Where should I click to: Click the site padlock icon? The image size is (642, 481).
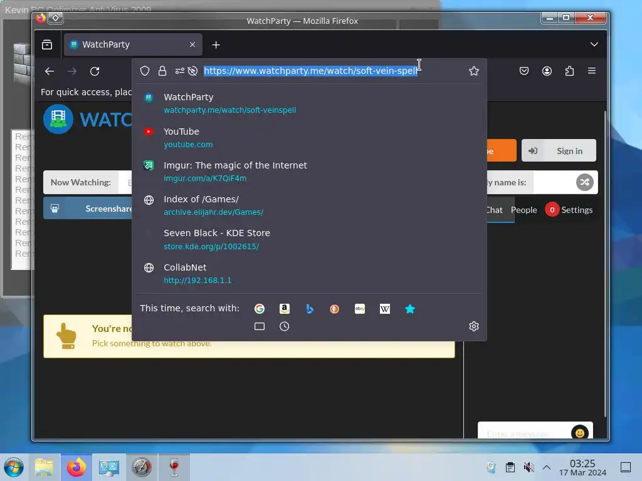[x=162, y=71]
